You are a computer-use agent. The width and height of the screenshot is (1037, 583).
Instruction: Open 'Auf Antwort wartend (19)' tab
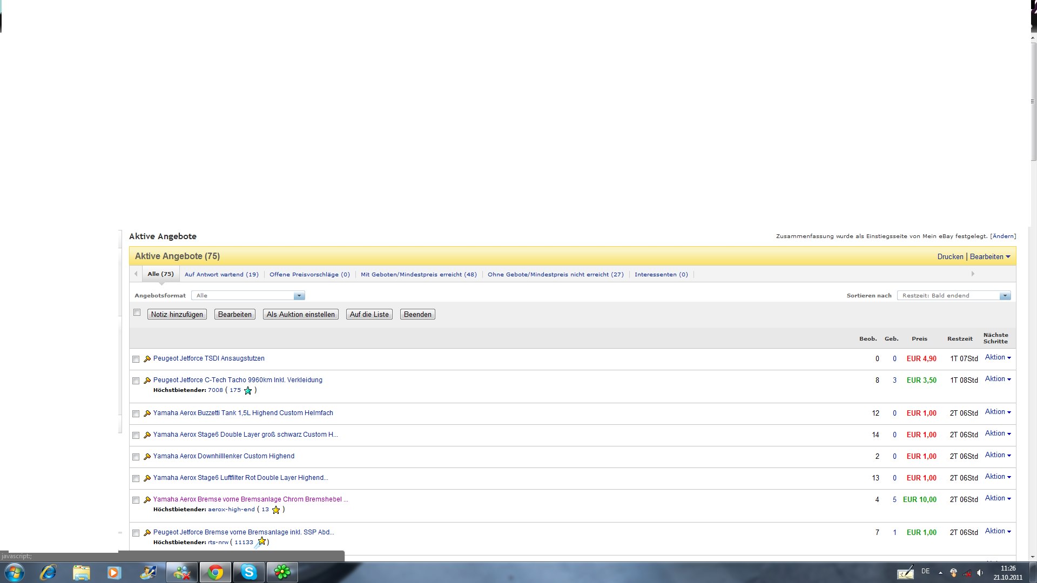(x=221, y=275)
